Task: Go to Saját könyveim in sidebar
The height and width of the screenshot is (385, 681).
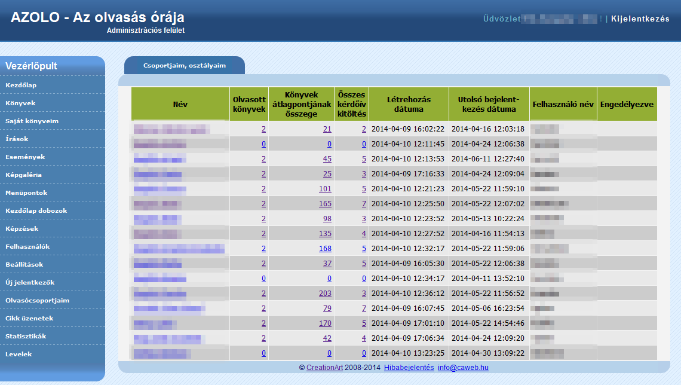Action: pyautogui.click(x=32, y=121)
